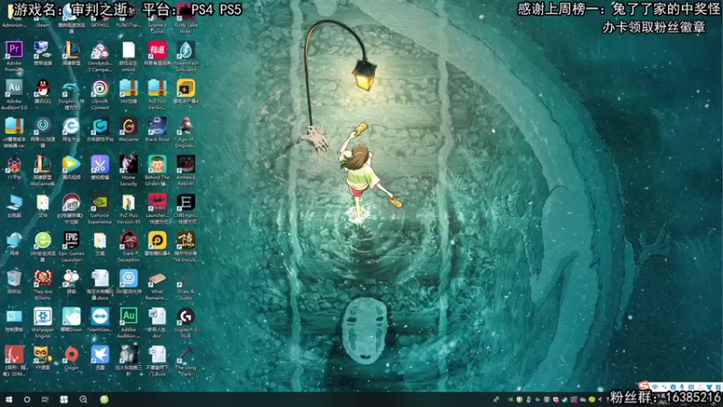The width and height of the screenshot is (723, 407).
Task: Launch GeForce Experience
Action: (x=99, y=202)
